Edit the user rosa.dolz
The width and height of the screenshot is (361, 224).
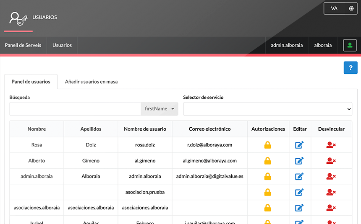click(x=299, y=145)
